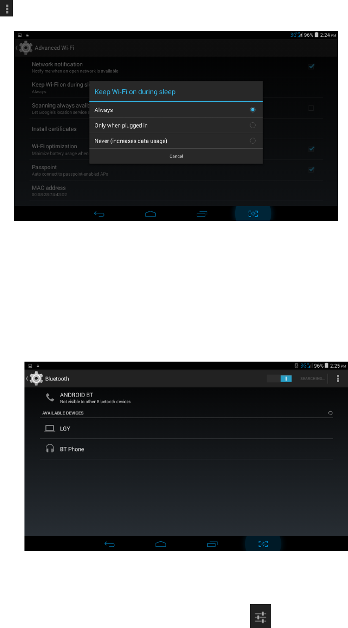This screenshot has height=628, width=348.
Task: Turn off the Bluetooth switch
Action: [279, 379]
